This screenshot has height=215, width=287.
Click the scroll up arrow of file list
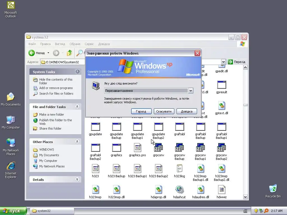click(245, 67)
